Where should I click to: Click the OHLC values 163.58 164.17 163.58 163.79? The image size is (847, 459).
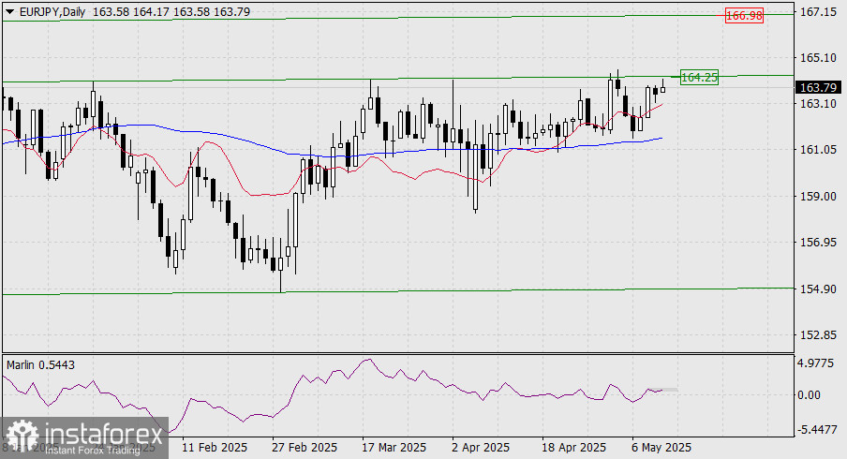(171, 11)
